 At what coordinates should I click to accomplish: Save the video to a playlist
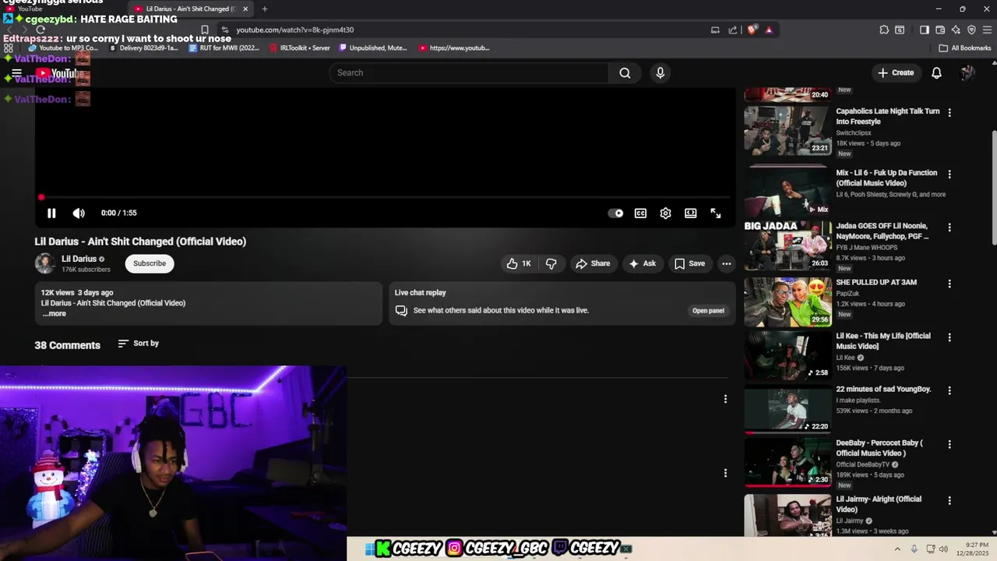pyautogui.click(x=689, y=263)
